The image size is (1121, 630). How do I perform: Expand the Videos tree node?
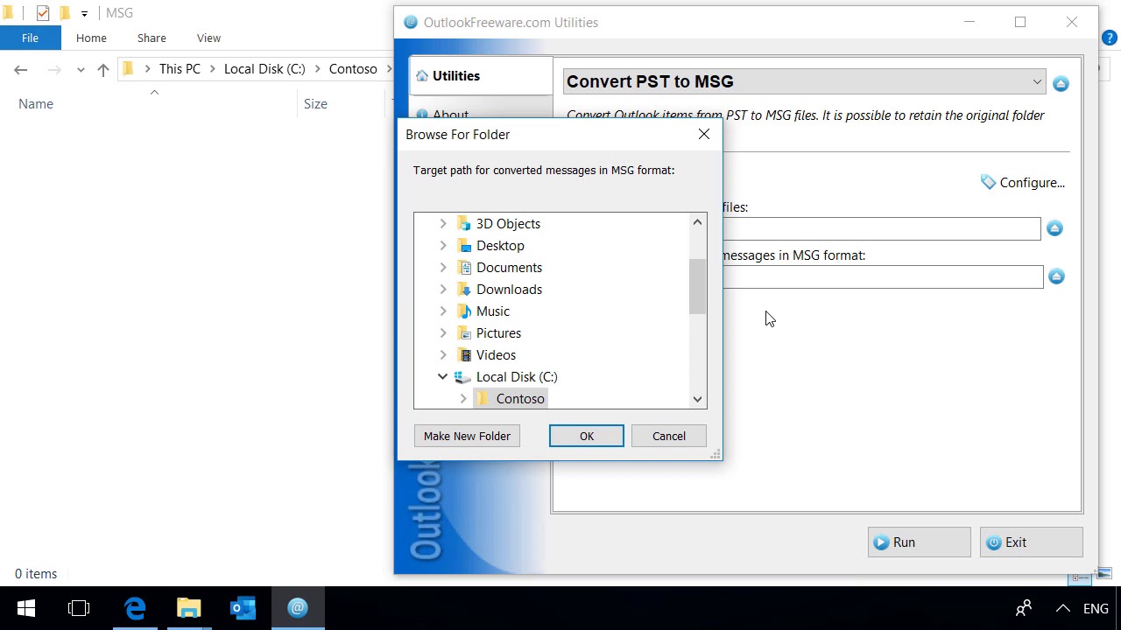click(443, 355)
